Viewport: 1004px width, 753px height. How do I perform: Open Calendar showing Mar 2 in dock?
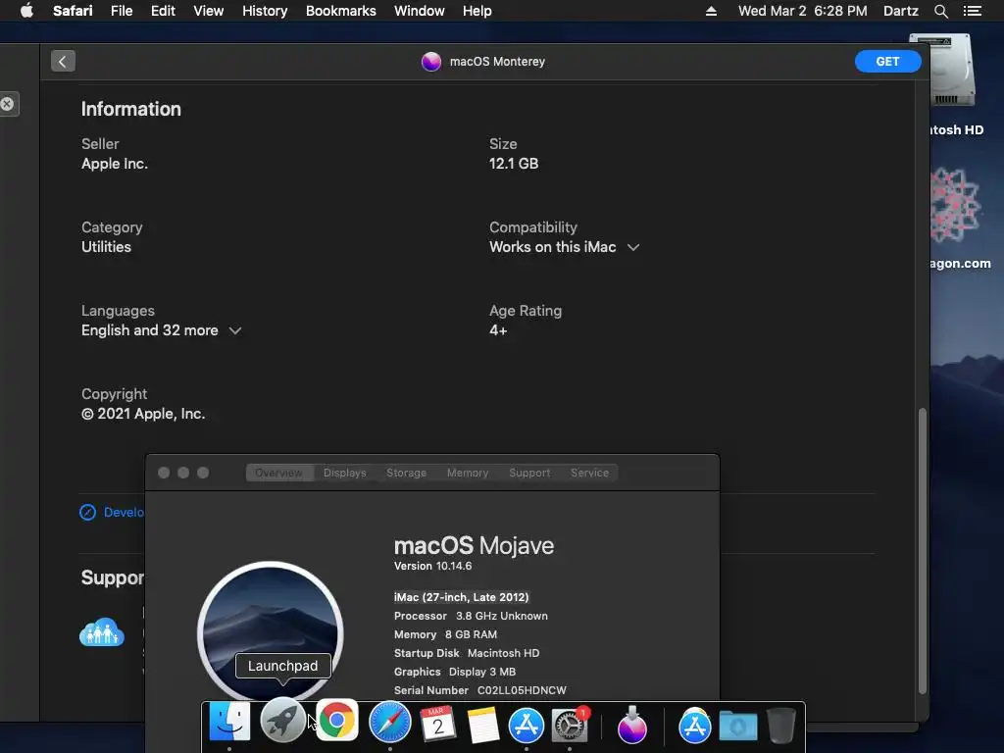(438, 724)
